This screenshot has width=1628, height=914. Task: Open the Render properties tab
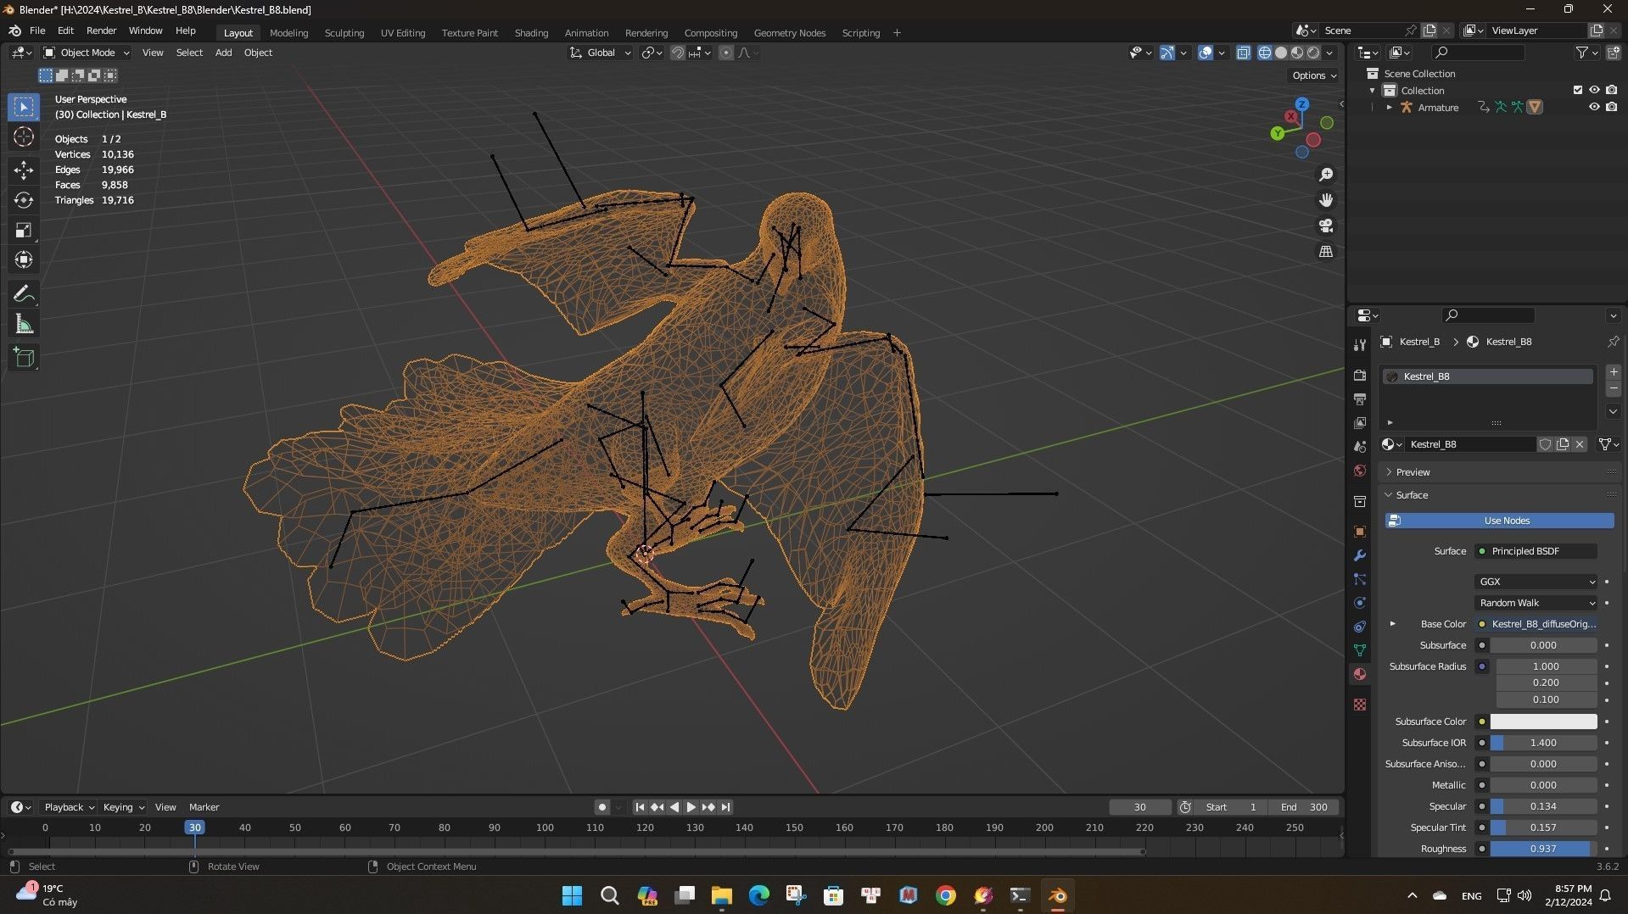click(1360, 376)
